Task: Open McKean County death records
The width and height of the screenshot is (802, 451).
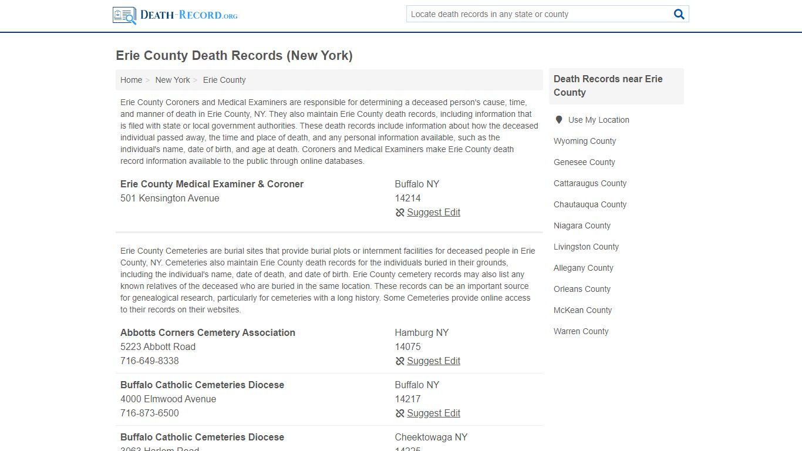Action: point(582,310)
